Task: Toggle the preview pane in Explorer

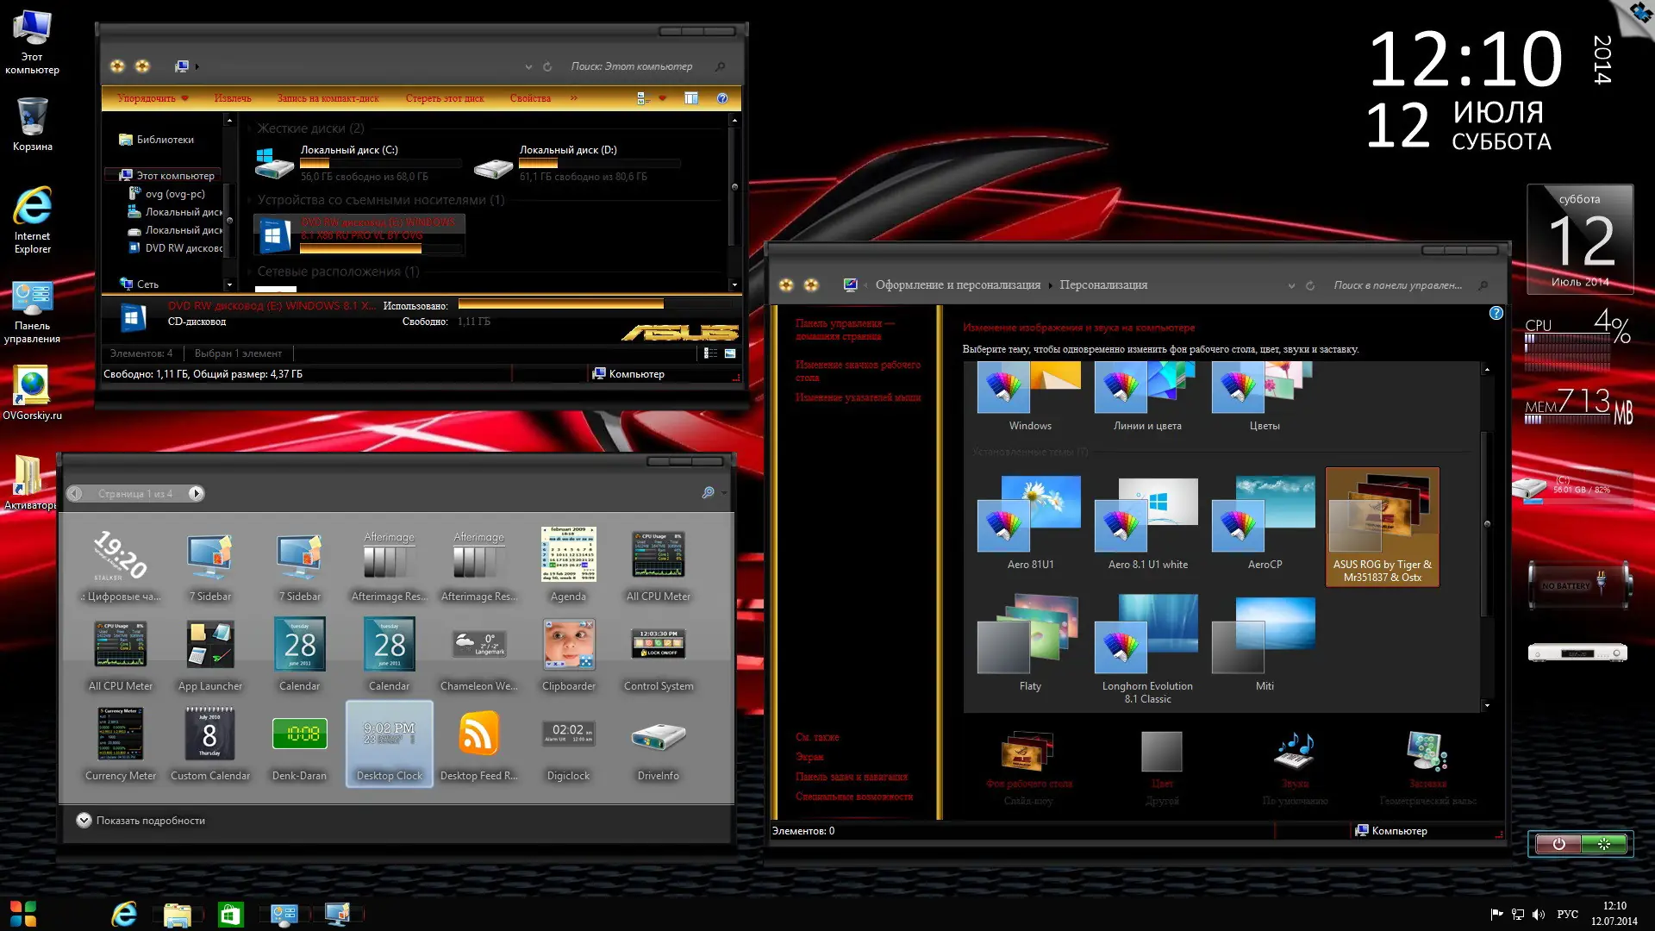Action: tap(691, 98)
